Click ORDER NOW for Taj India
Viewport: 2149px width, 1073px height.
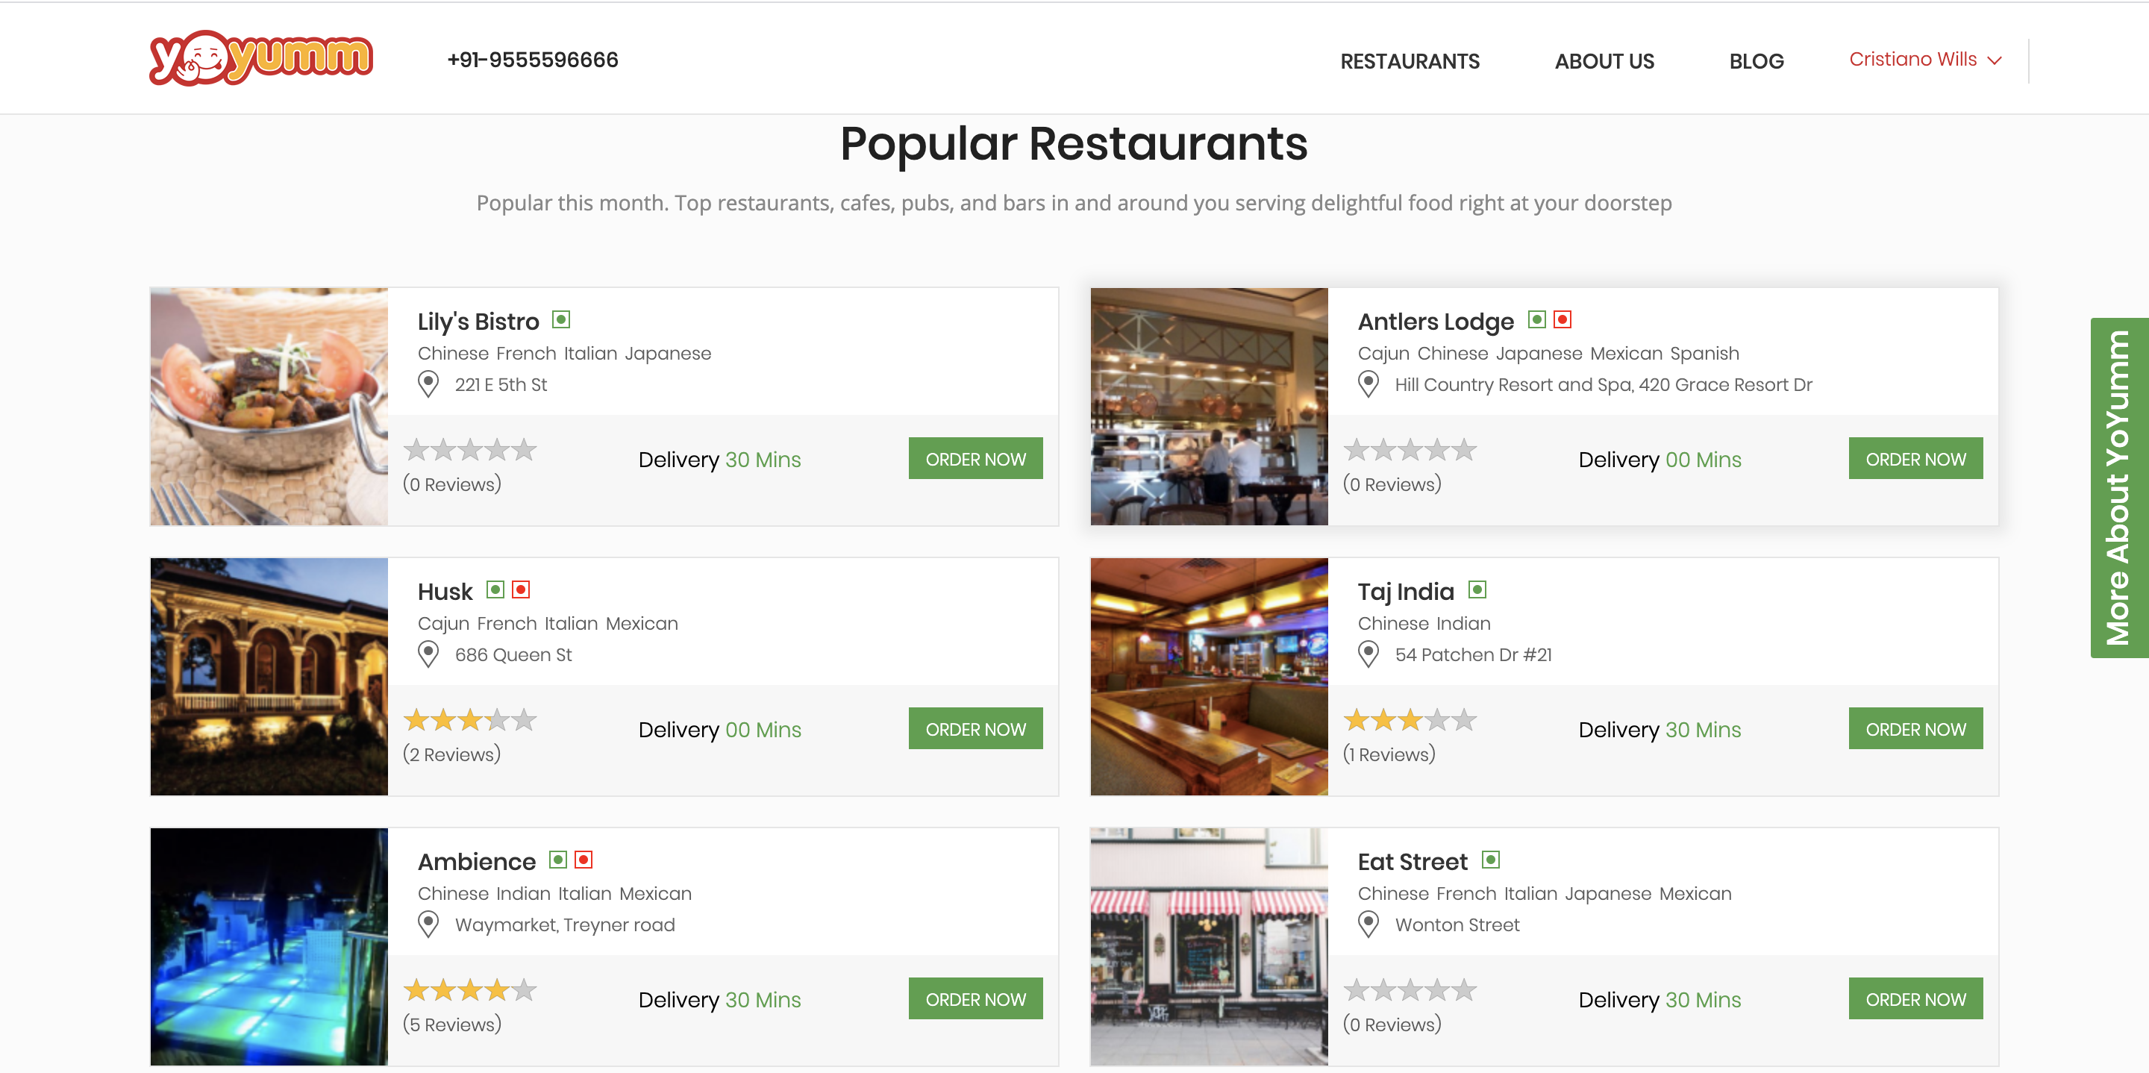point(1915,728)
